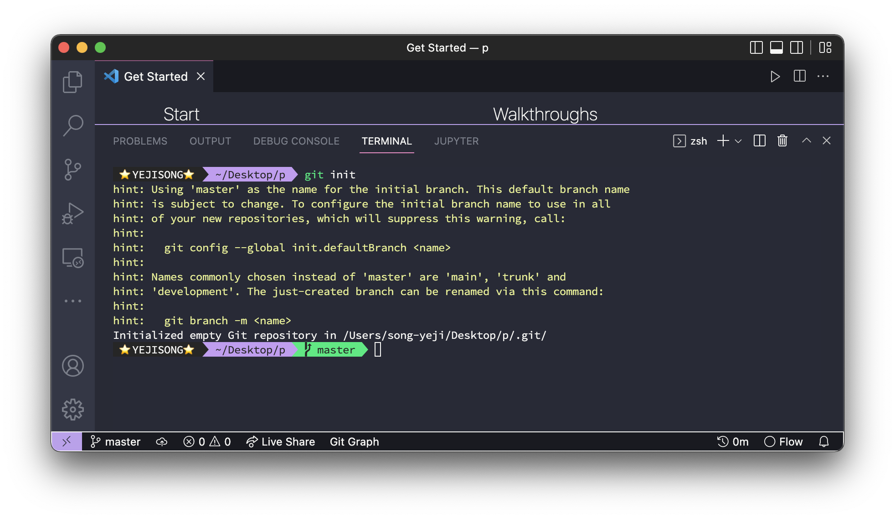
Task: Toggle the secondary side bar layout button
Action: coord(797,47)
